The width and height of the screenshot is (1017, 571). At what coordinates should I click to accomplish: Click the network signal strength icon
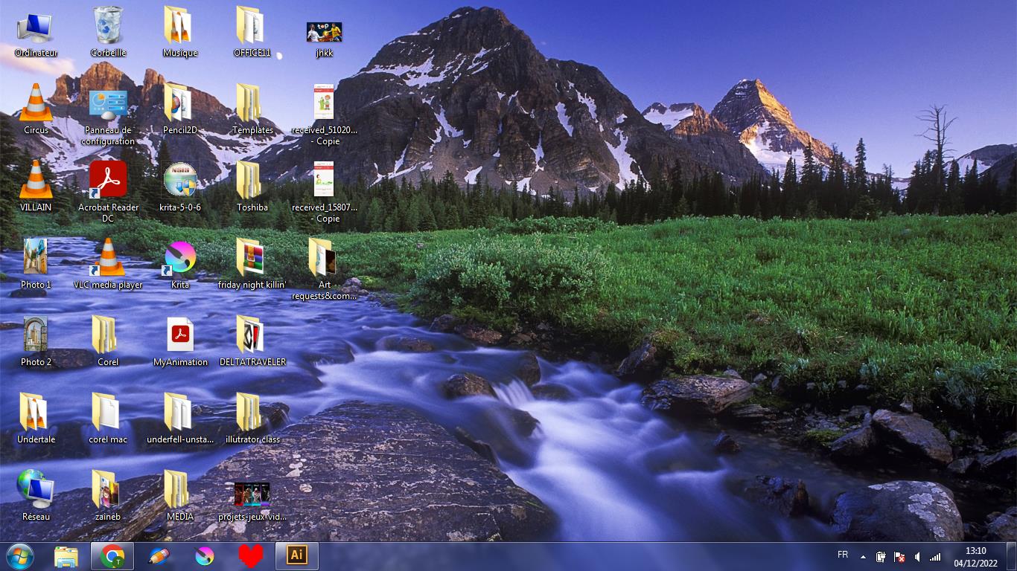(935, 556)
